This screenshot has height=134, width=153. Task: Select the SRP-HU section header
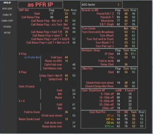pos(24,10)
